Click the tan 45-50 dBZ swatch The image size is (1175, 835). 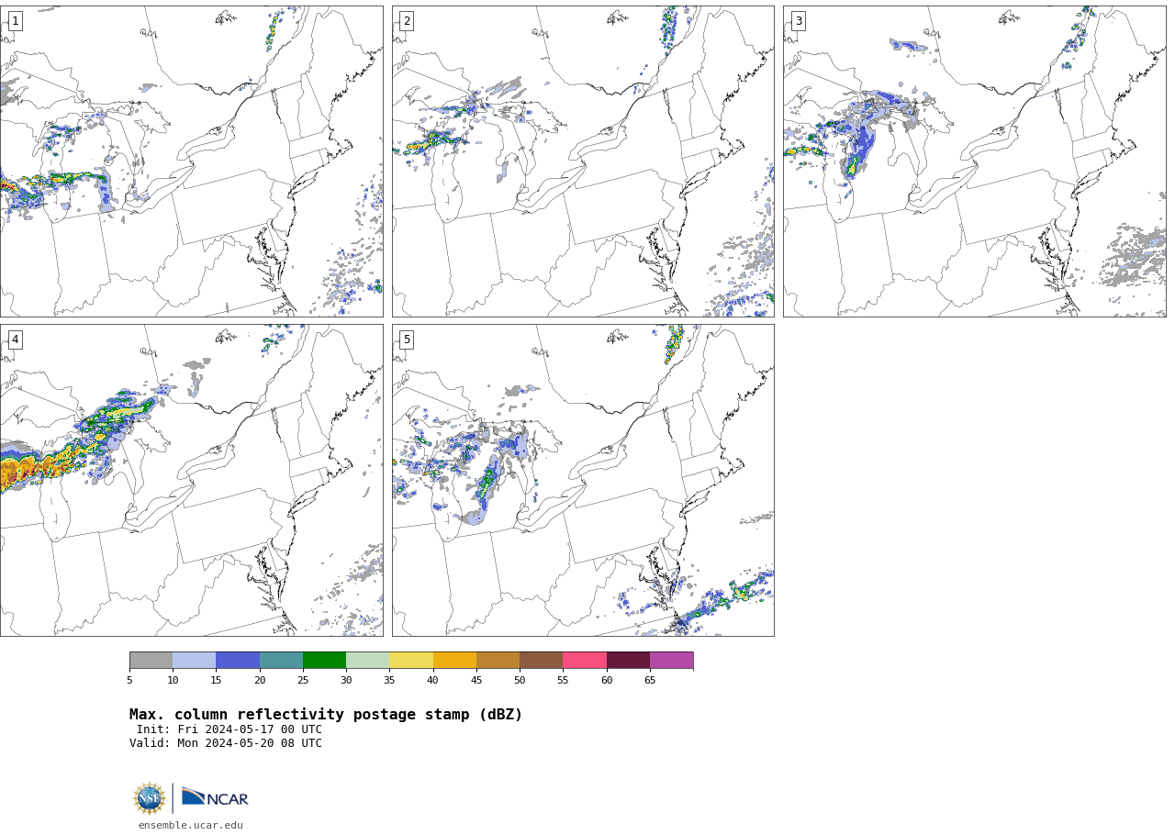point(498,661)
